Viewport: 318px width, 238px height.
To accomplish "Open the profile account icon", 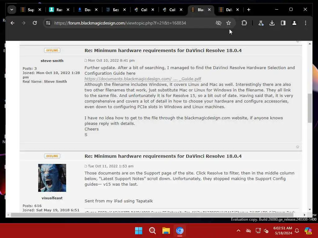I will click(x=294, y=23).
